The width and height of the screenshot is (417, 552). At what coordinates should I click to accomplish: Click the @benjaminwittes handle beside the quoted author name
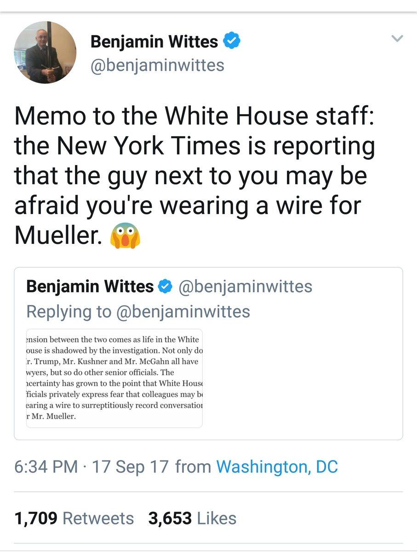(x=244, y=287)
